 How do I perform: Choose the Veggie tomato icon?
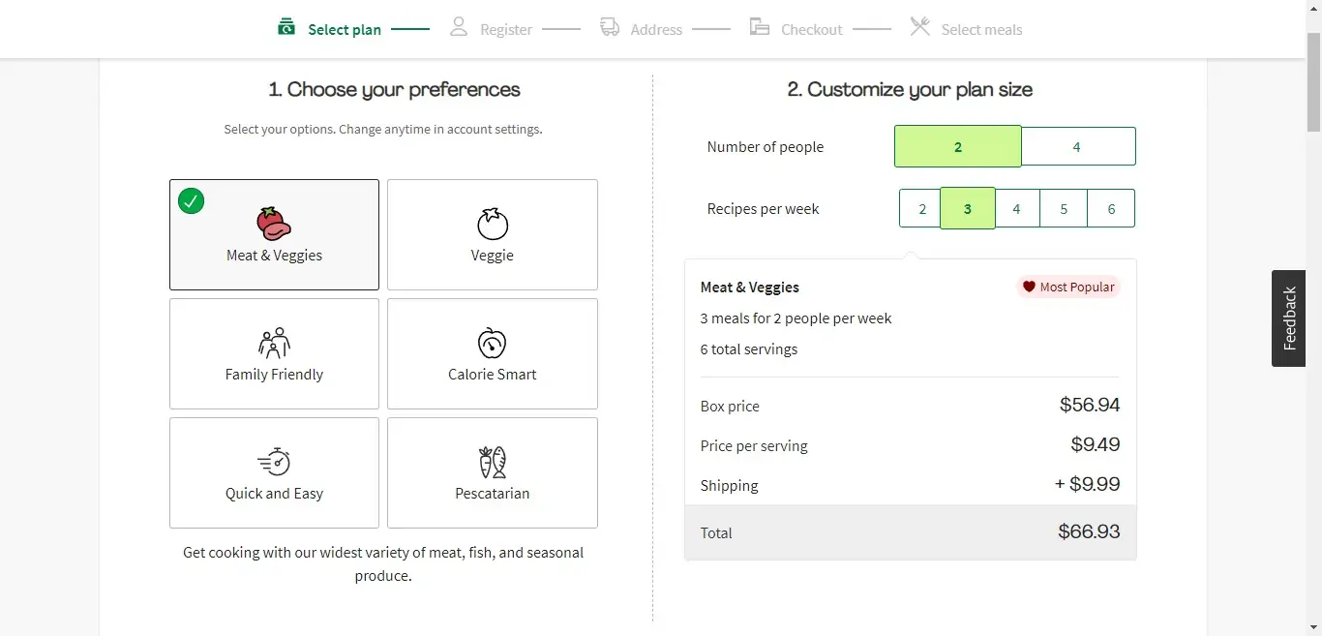(x=493, y=224)
